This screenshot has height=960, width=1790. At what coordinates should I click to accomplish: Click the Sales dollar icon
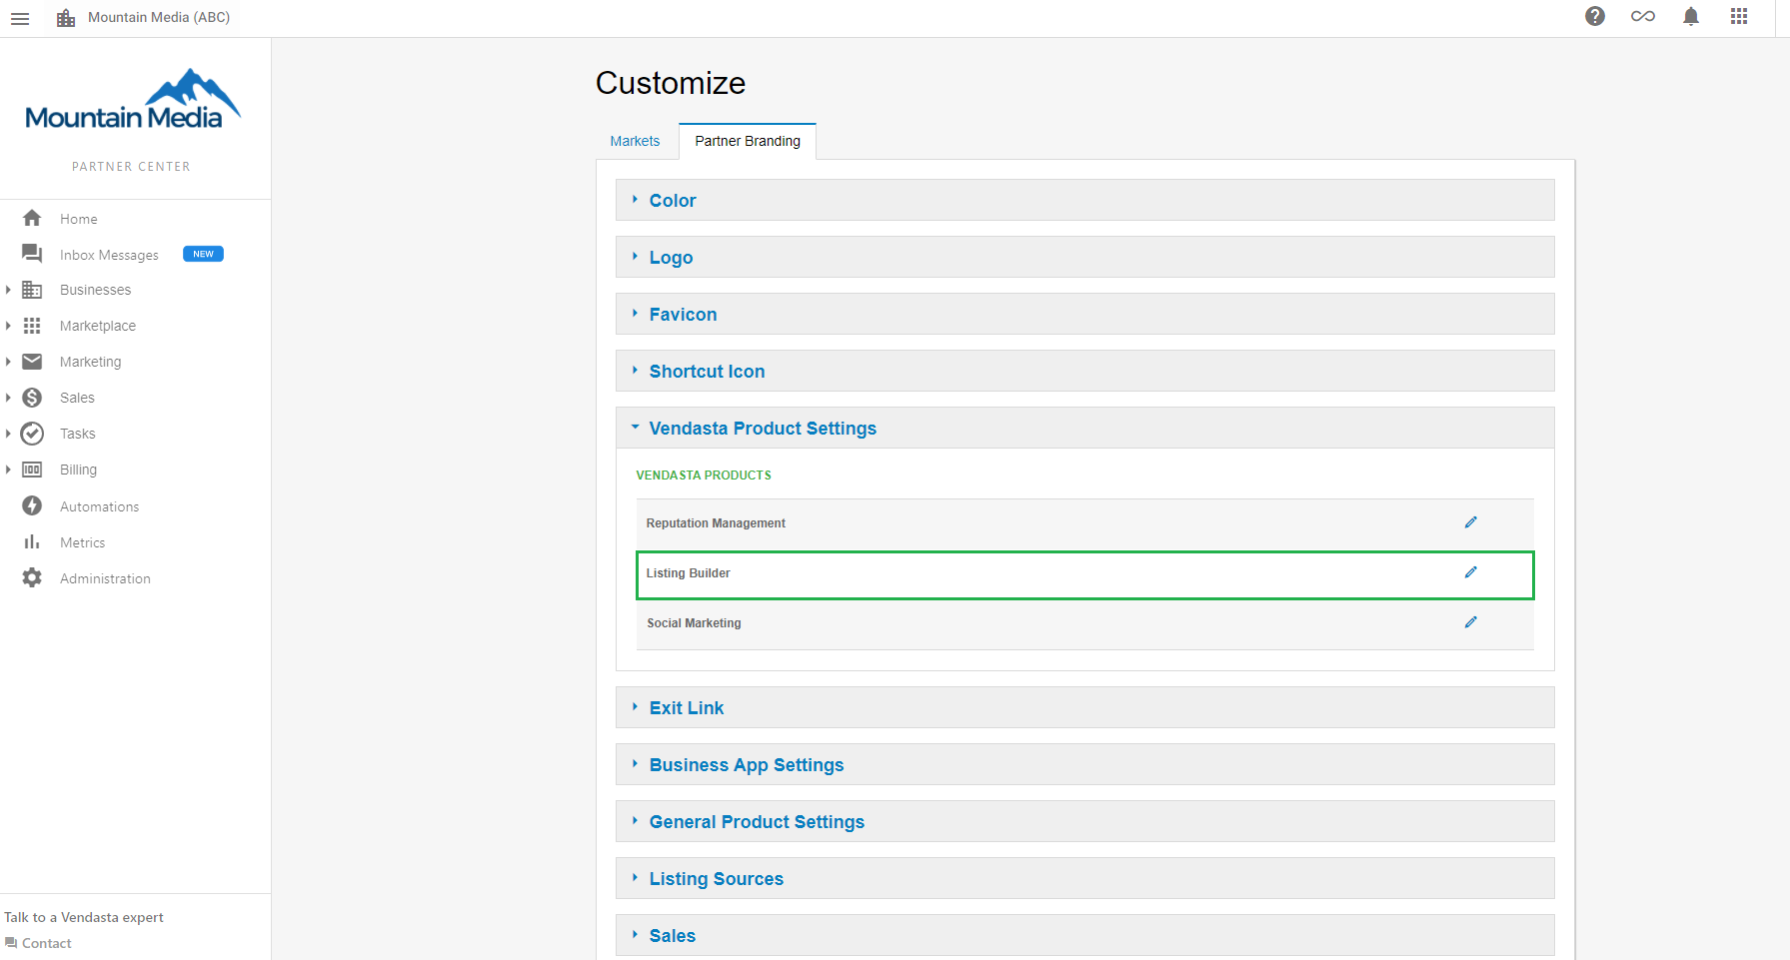click(x=32, y=398)
